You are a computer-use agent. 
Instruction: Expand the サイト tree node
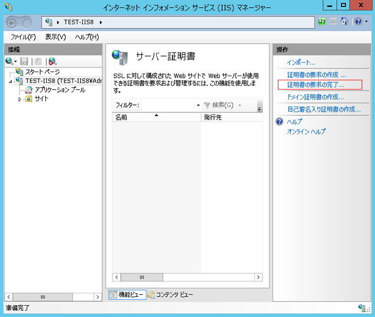click(x=20, y=99)
